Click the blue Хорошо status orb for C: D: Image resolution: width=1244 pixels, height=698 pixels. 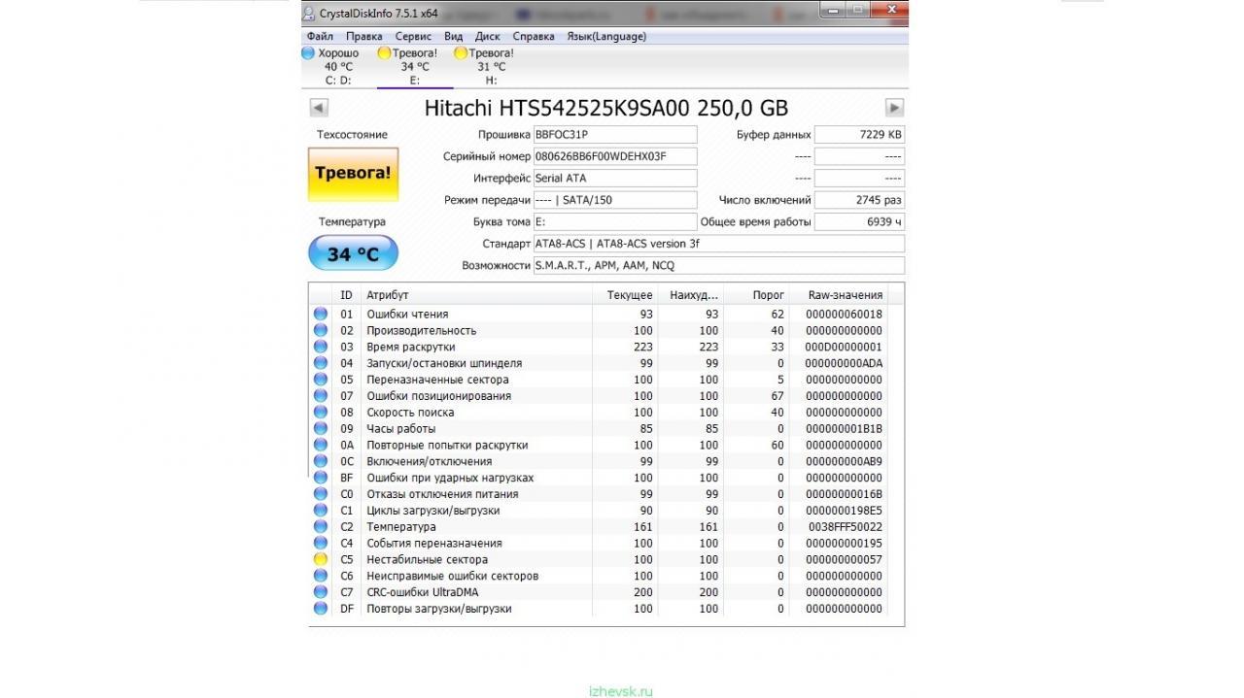[x=309, y=53]
